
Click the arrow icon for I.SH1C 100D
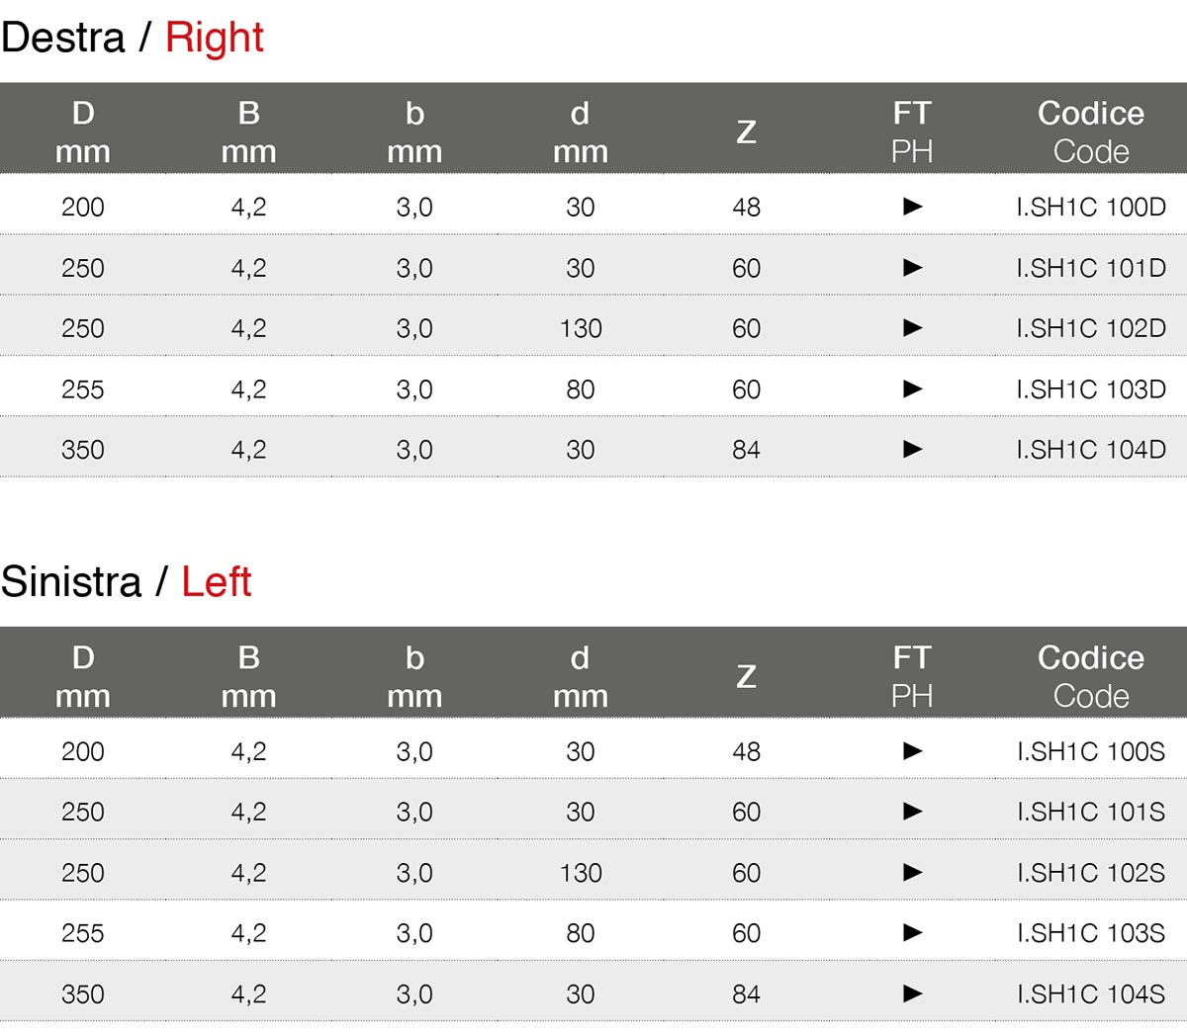pos(912,207)
